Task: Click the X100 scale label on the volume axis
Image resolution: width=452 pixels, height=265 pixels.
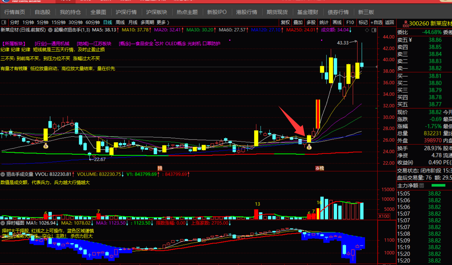Action: tap(384, 216)
